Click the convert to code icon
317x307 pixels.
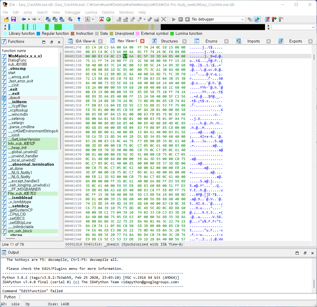coord(119,19)
